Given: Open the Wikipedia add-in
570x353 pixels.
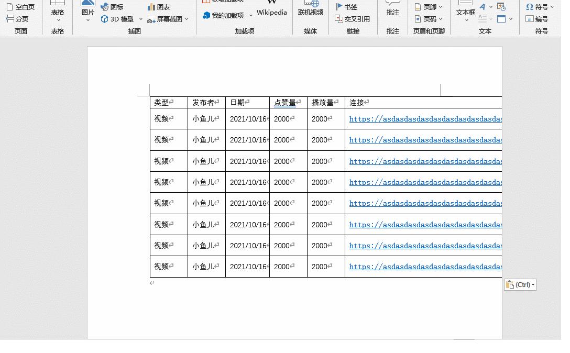Looking at the screenshot, I should click(x=271, y=9).
